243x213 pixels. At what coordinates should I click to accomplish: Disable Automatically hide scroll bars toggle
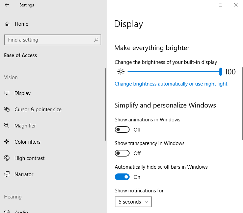[122, 177]
